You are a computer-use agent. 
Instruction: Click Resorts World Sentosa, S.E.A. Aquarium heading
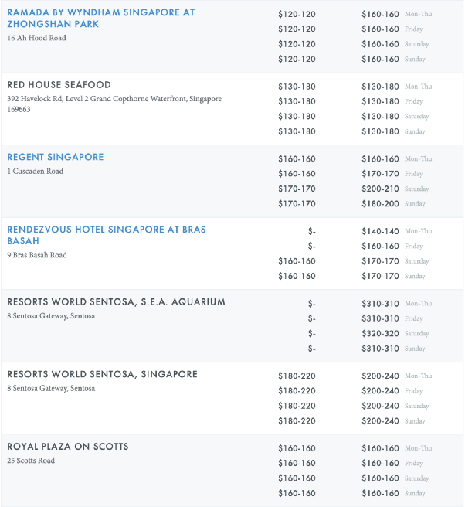point(116,302)
